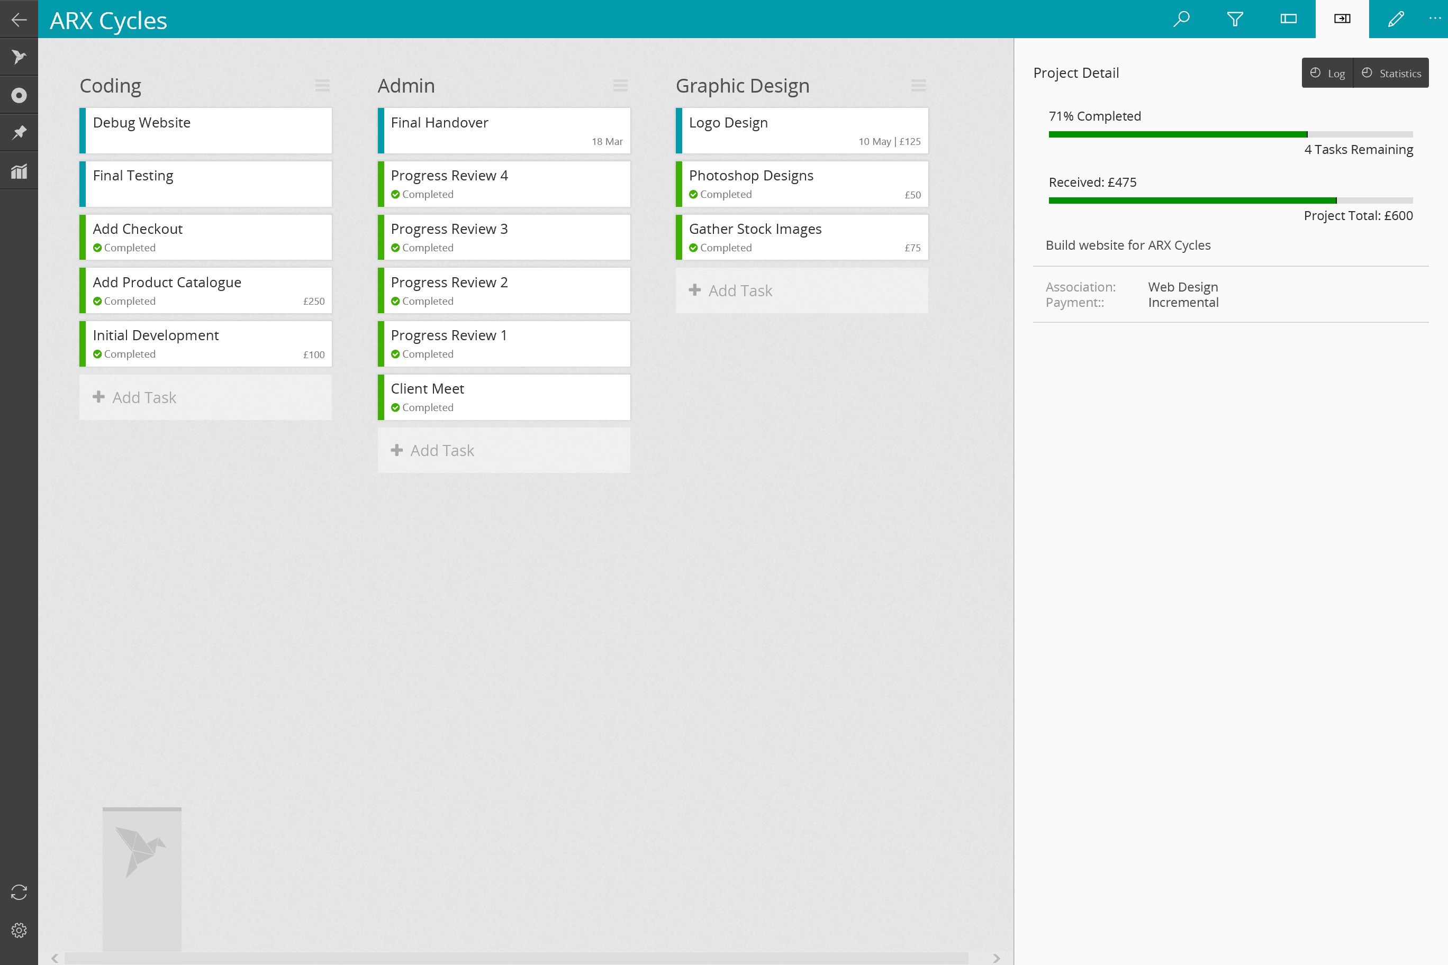Open the hummingbird home icon in sidebar
This screenshot has height=965, width=1448.
[x=19, y=57]
